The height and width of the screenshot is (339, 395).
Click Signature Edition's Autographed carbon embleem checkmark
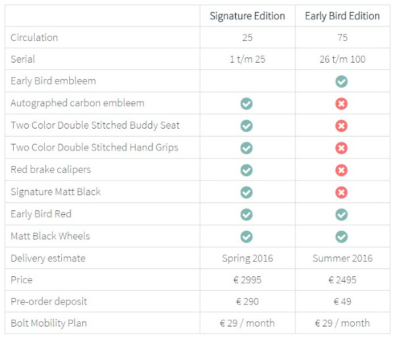(x=247, y=104)
